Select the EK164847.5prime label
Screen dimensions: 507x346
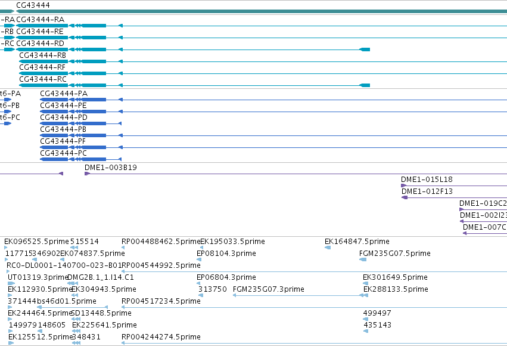(x=357, y=242)
